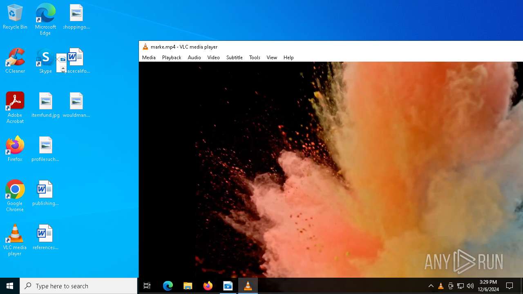Select the Recycle Bin desktop icon
The image size is (523, 294).
coord(15,18)
